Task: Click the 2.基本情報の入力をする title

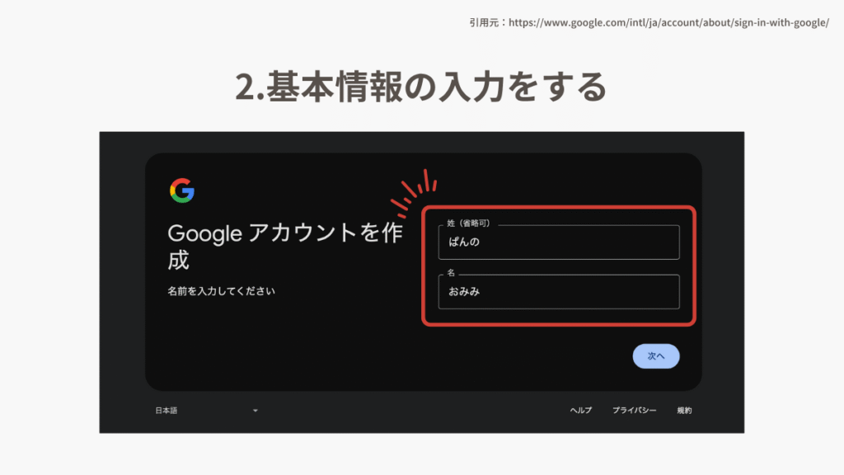Action: pos(421,86)
